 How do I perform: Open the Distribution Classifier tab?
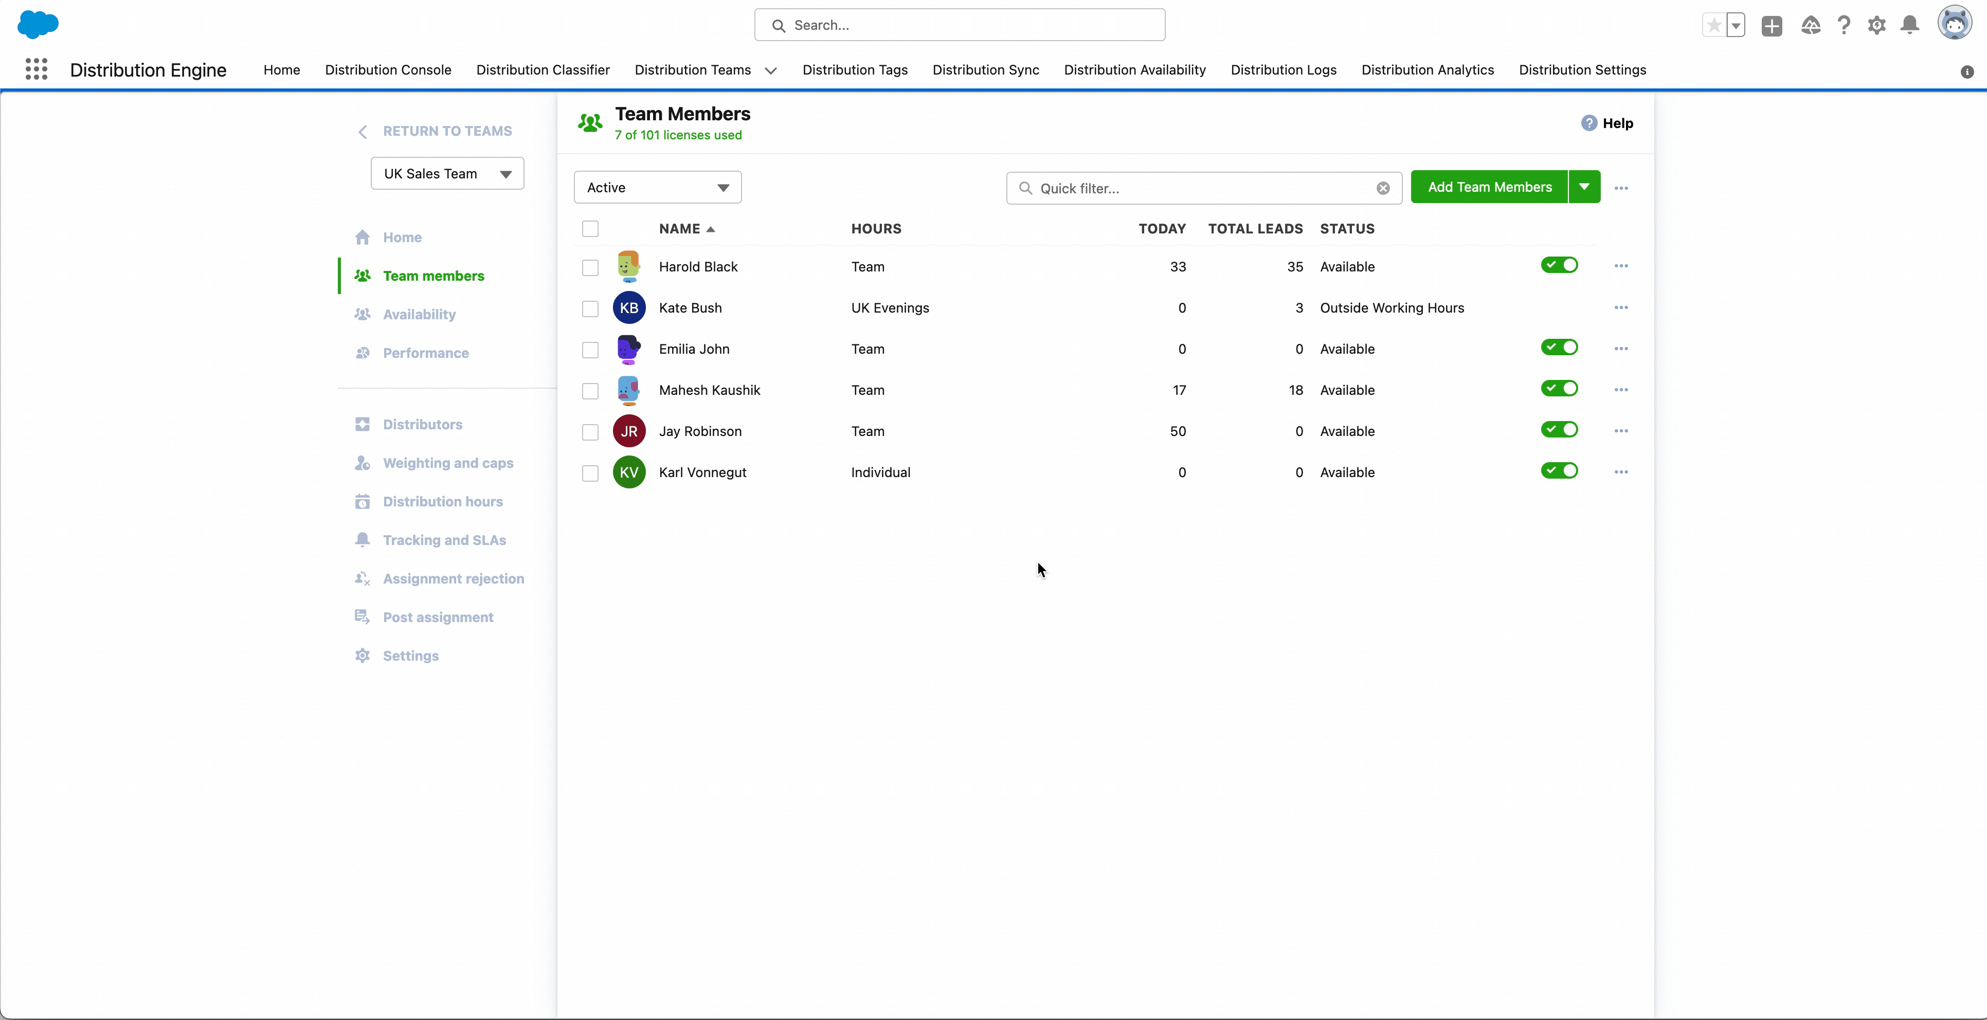[x=543, y=70]
